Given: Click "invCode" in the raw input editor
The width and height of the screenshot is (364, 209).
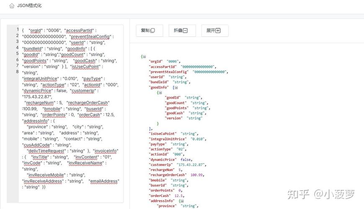Looking at the screenshot, I should [x=32, y=163].
